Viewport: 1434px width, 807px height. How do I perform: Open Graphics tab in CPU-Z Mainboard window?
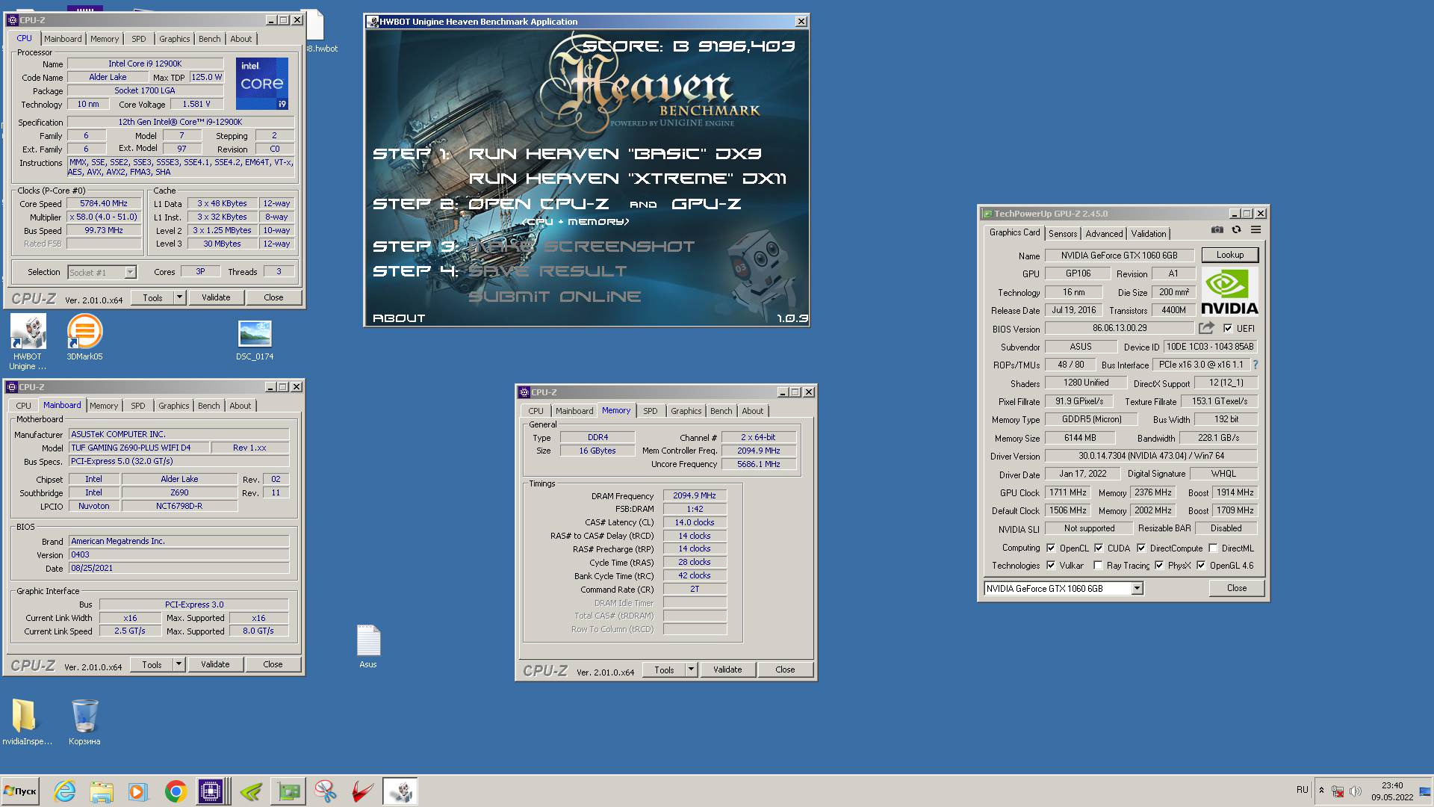click(174, 406)
